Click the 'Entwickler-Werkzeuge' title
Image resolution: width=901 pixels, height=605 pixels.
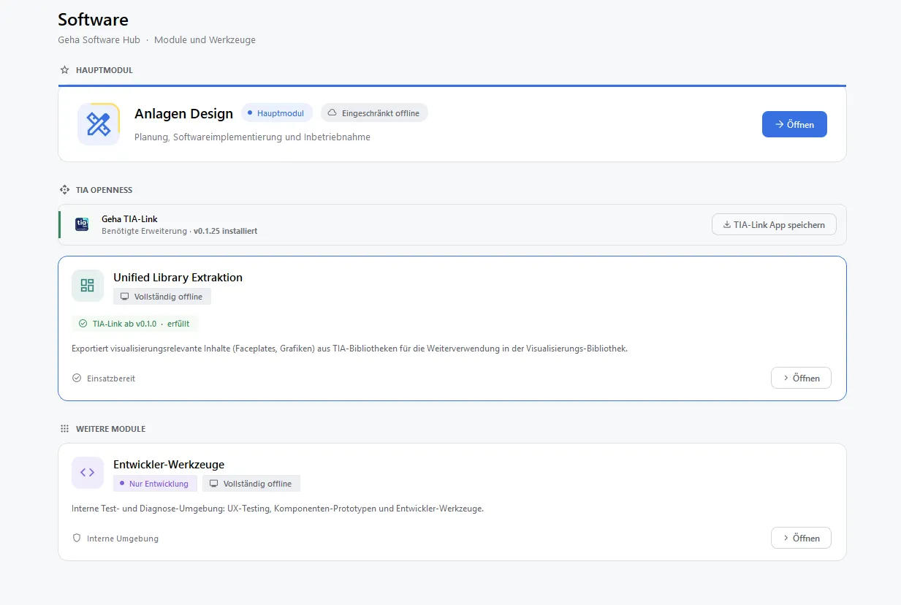click(169, 465)
